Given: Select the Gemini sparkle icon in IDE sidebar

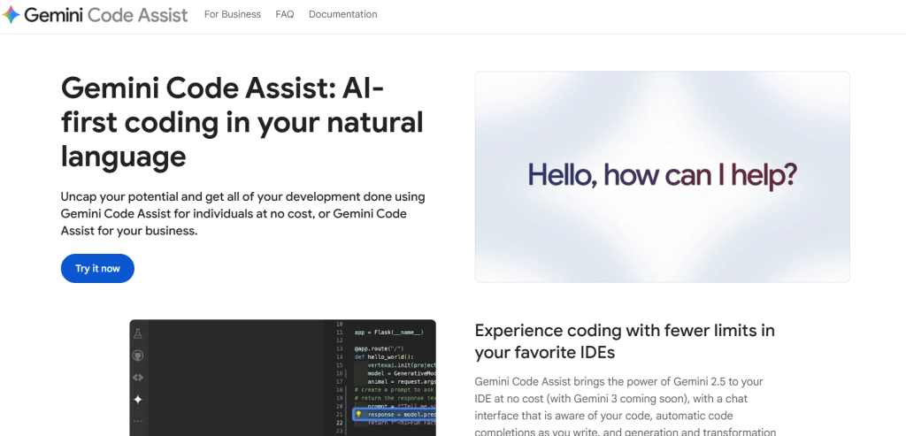Looking at the screenshot, I should [137, 400].
